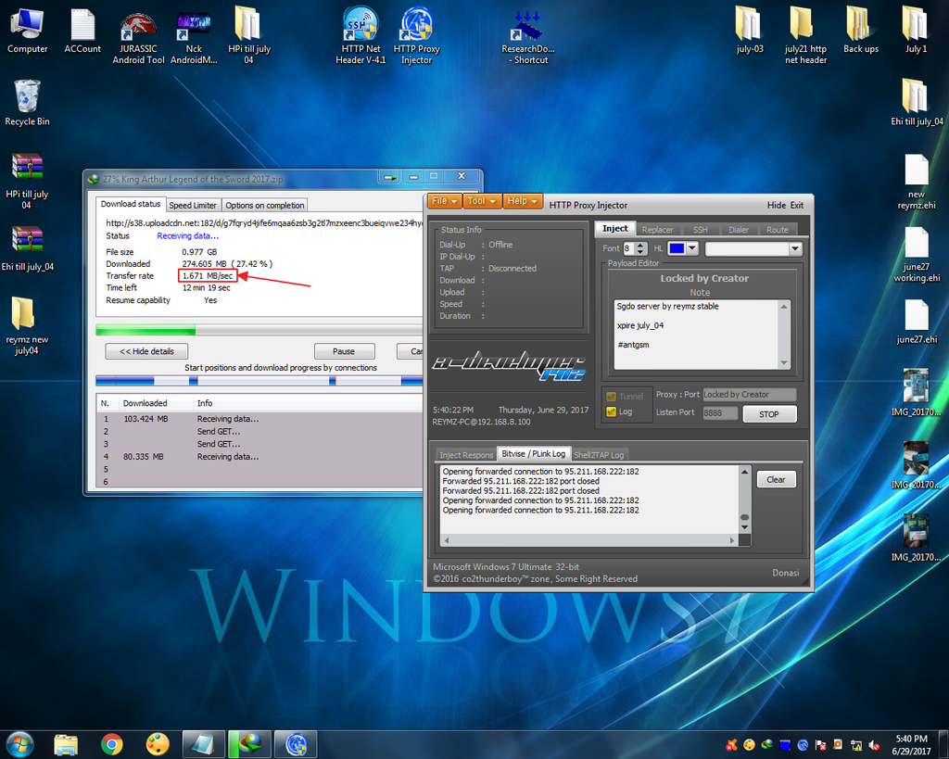
Task: Expand the HL color dropdown arrow
Action: click(x=692, y=248)
